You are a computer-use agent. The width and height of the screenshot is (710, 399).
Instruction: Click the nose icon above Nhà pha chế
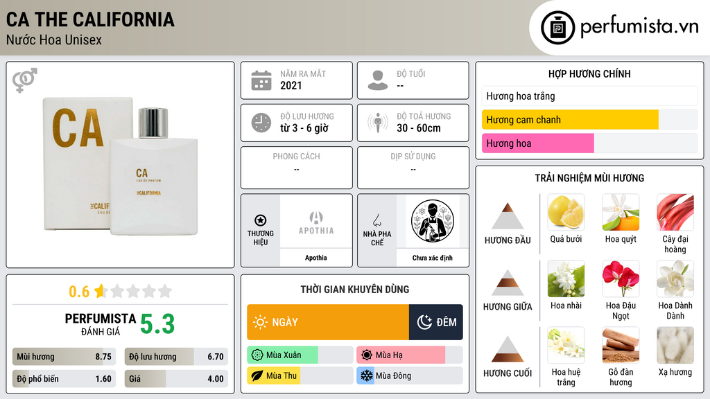376,220
